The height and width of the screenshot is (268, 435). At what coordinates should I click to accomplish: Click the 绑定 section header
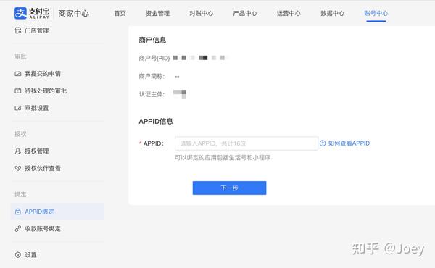[x=20, y=194]
